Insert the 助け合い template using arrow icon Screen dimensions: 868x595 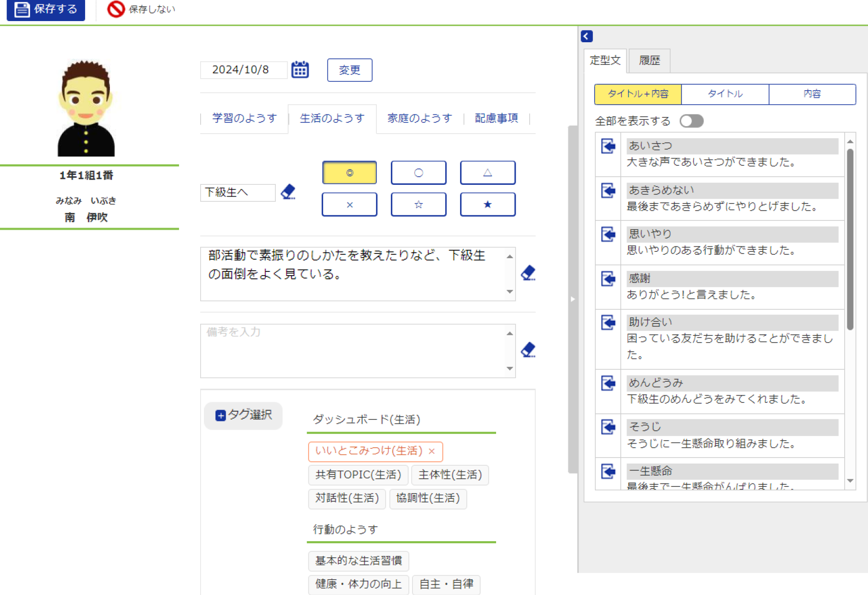[x=608, y=323]
